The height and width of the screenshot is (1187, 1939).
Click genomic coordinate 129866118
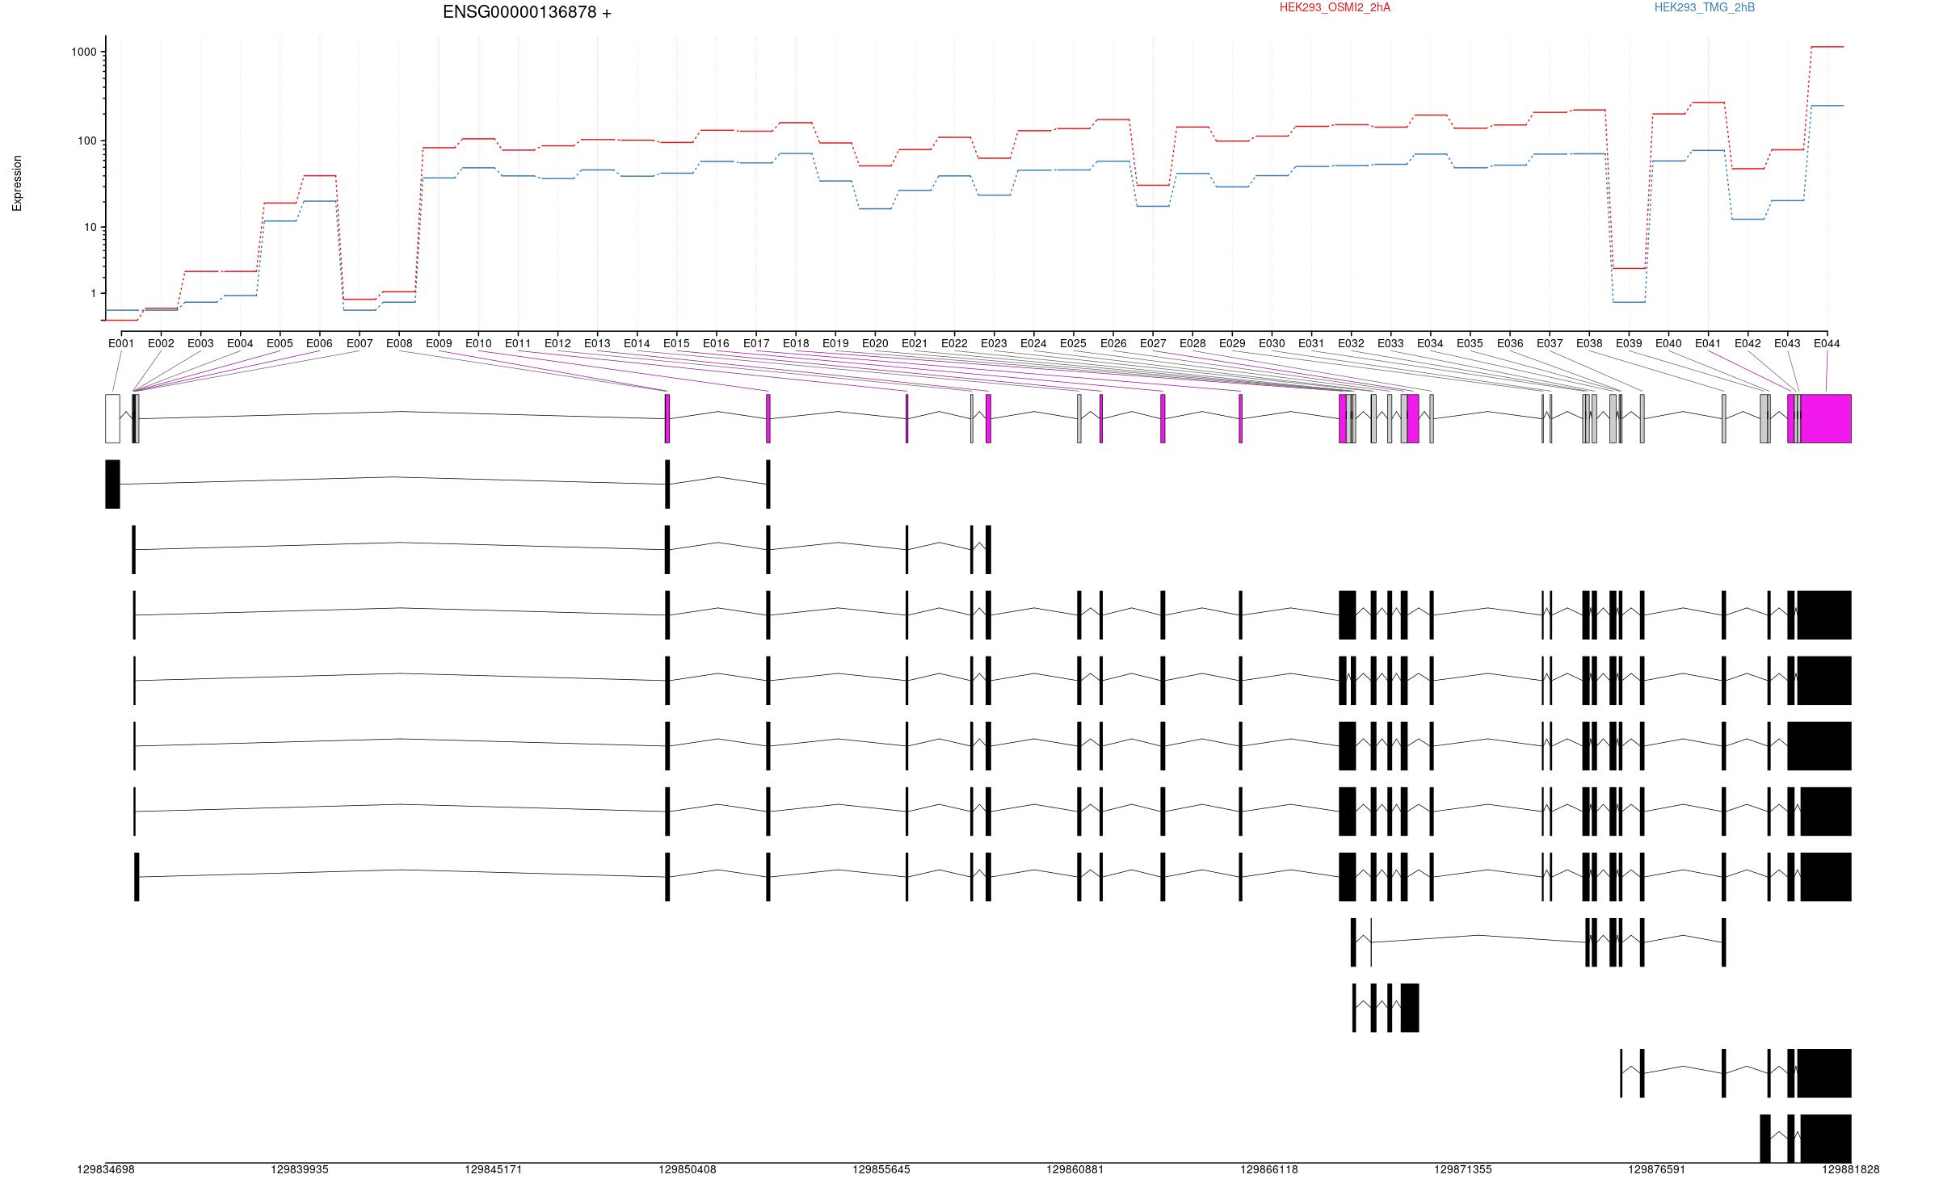(x=1269, y=1169)
